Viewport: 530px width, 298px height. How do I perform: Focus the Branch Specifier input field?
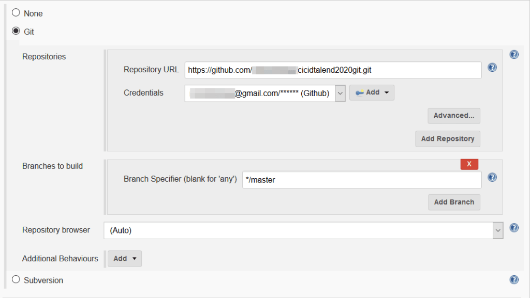pos(361,180)
